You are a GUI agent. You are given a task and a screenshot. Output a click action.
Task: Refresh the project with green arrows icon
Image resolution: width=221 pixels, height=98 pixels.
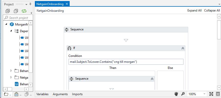[x=24, y=11]
